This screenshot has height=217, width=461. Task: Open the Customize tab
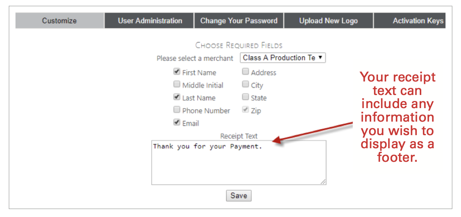(60, 21)
